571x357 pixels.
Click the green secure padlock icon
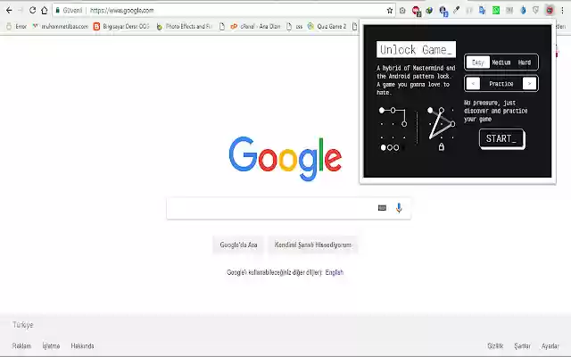57,10
